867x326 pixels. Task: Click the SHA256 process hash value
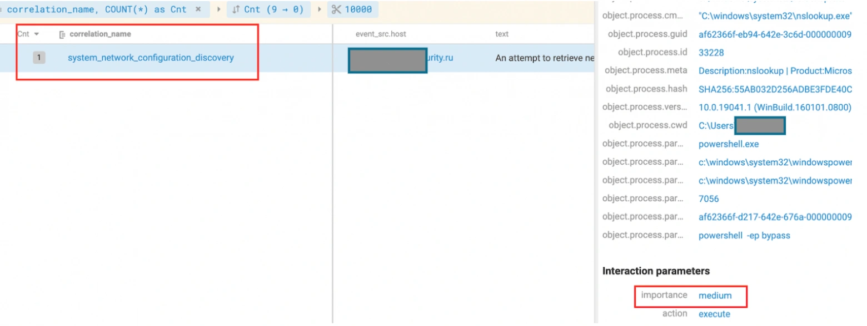(775, 89)
